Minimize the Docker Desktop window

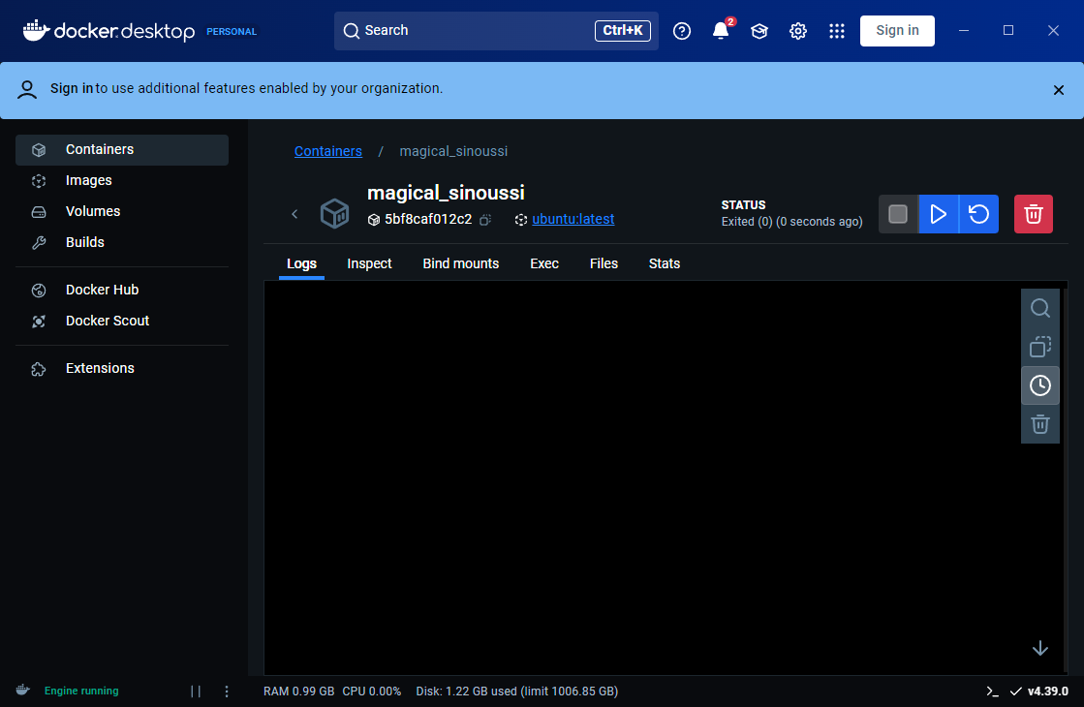[964, 30]
